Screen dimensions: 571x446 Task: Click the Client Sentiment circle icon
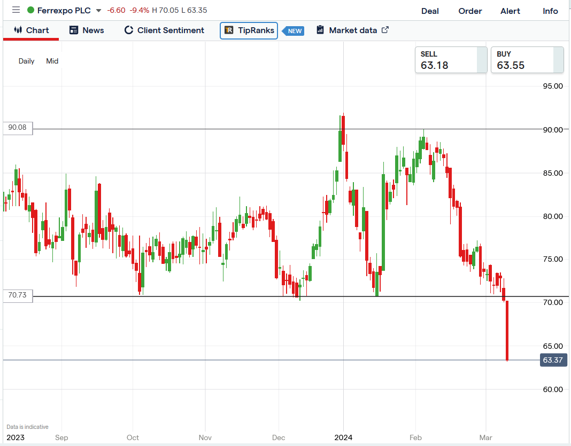(x=128, y=30)
